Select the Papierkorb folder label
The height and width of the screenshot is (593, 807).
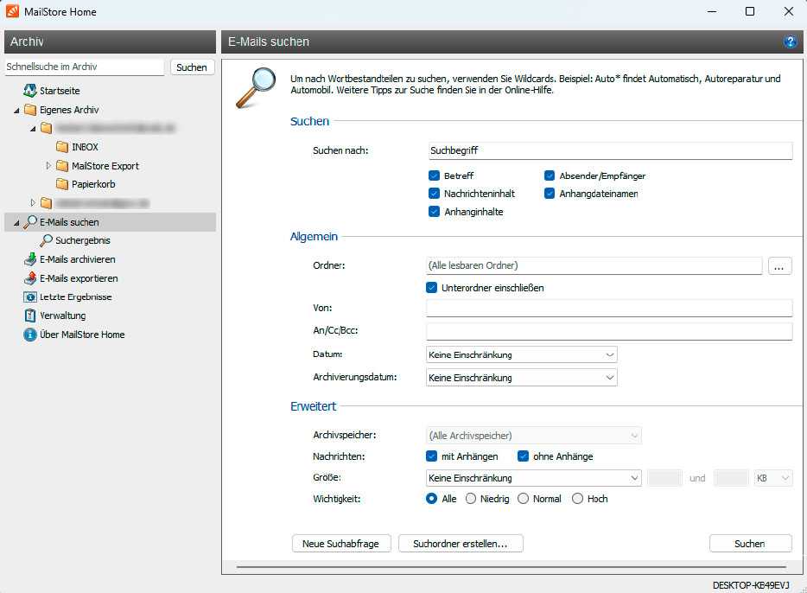[93, 184]
